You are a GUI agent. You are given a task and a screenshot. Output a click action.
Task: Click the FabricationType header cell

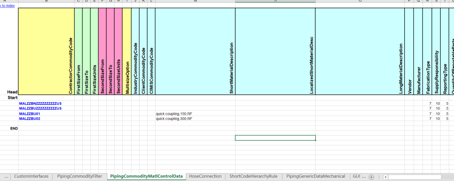click(x=427, y=51)
